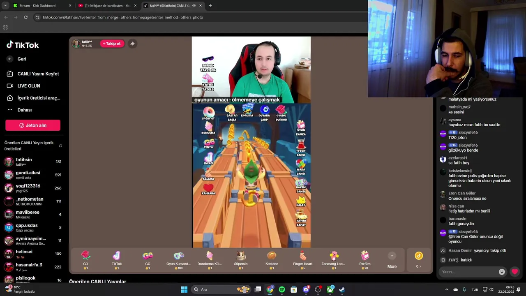Open helinsei suggested live stream

tap(33, 254)
